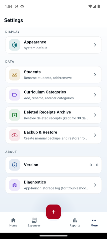The width and height of the screenshot is (107, 239).
Task: Tap the red plus add button
Action: [x=53, y=212]
